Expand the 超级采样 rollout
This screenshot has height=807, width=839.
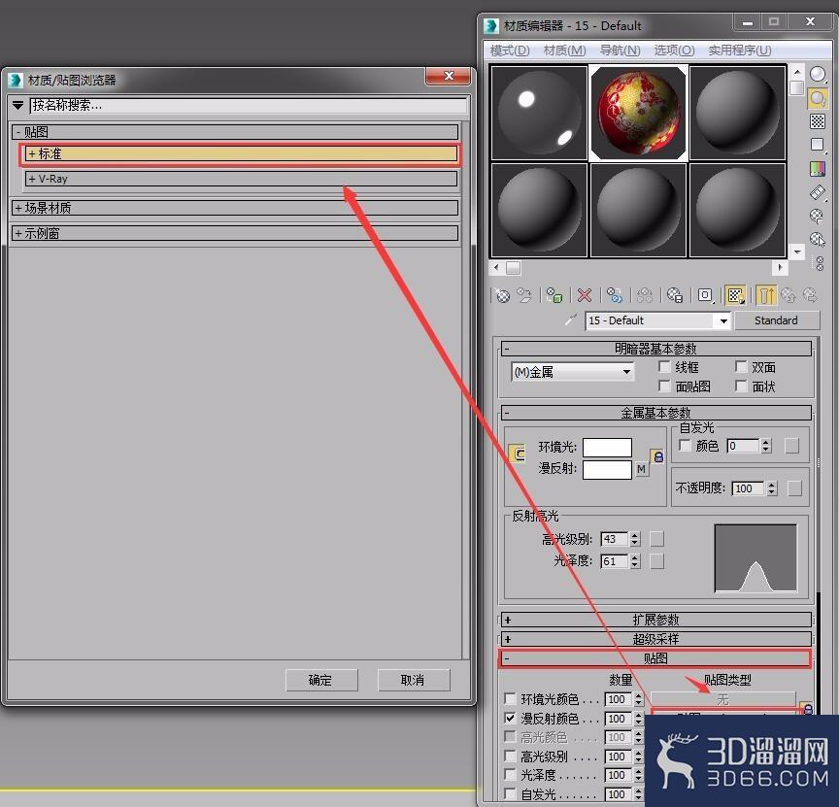coord(656,639)
